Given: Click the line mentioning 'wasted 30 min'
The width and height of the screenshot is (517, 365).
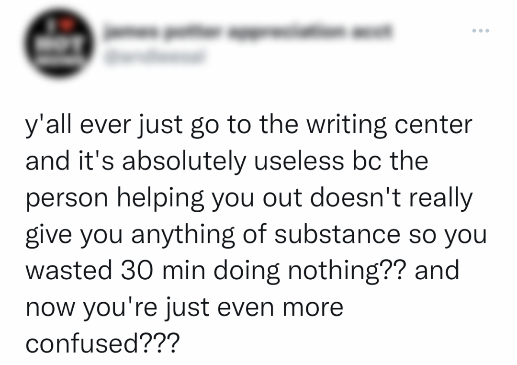Looking at the screenshot, I should (242, 270).
